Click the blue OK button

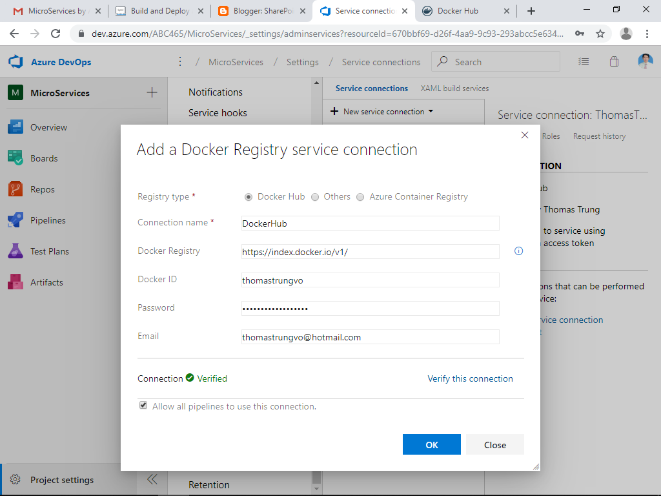(431, 444)
